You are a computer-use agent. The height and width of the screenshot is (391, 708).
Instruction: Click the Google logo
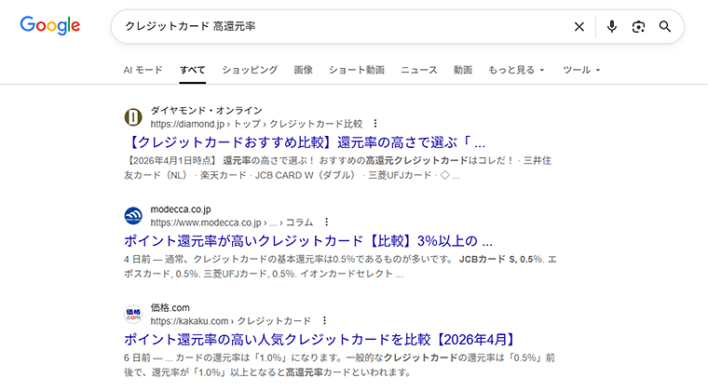(50, 25)
